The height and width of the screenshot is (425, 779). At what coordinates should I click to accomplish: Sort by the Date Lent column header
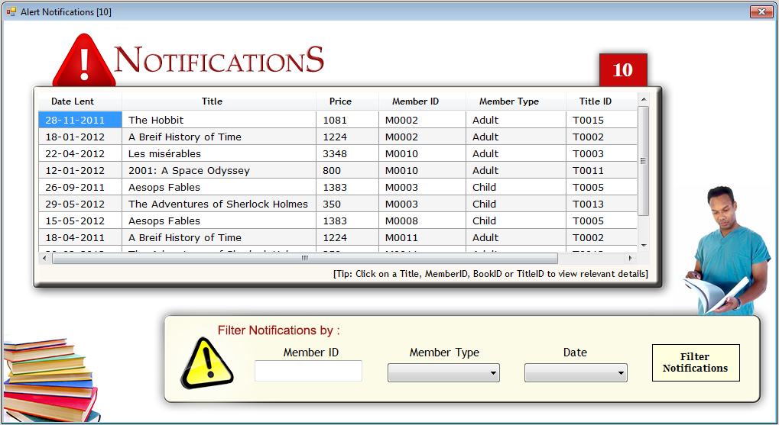tap(73, 101)
